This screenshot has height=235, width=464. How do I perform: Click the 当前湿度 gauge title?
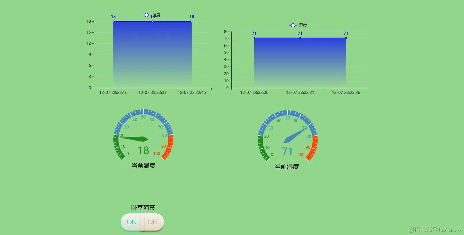[287, 166]
